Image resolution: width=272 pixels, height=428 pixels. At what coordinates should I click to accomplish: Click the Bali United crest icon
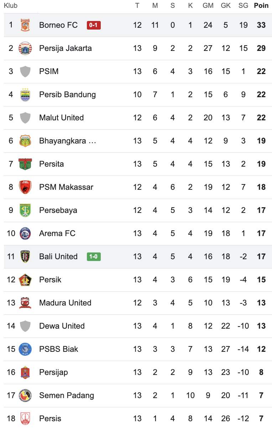25,257
